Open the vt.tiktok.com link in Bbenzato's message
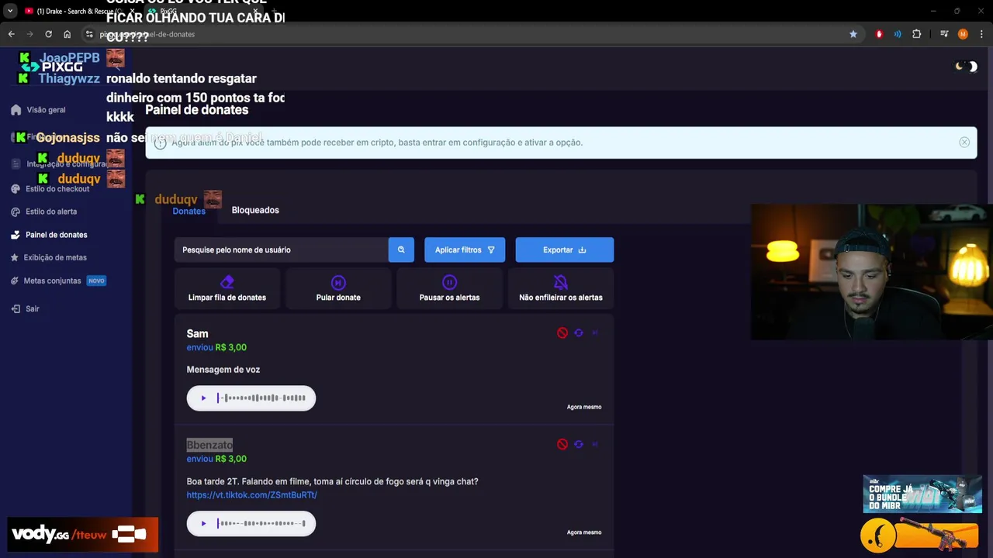The height and width of the screenshot is (558, 993). (251, 495)
